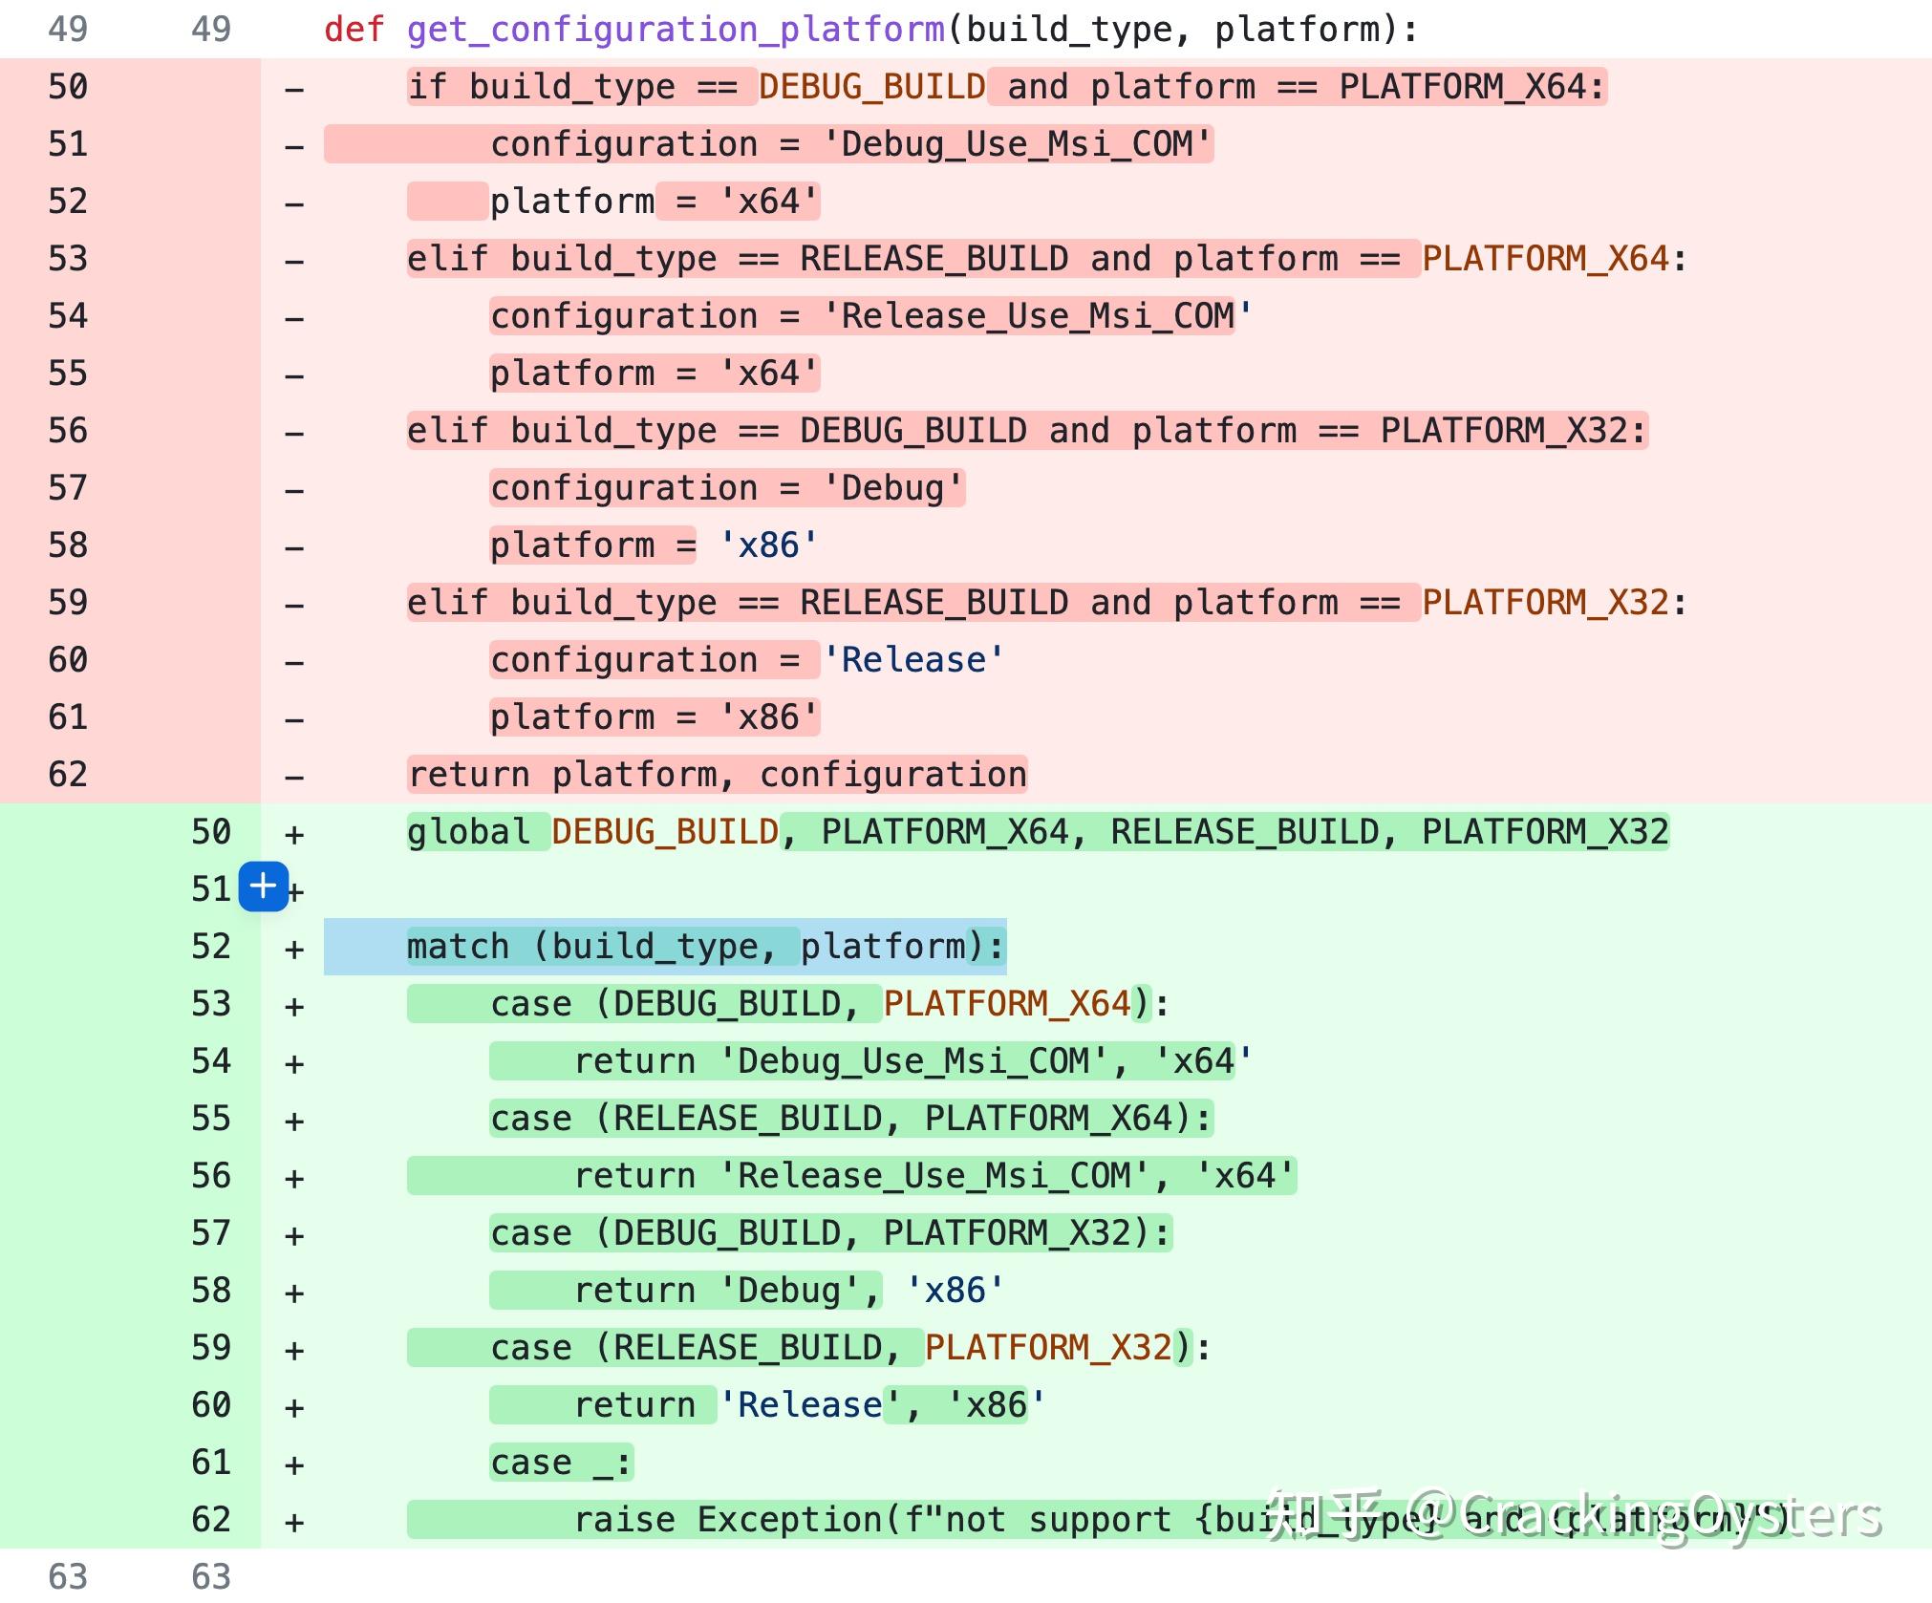Click unchanged line number 63 on the left
This screenshot has width=1932, height=1603.
pos(68,1576)
